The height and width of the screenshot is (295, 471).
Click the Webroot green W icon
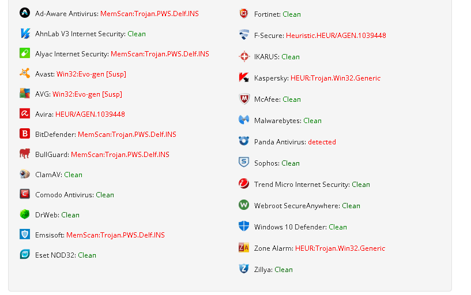pyautogui.click(x=244, y=205)
